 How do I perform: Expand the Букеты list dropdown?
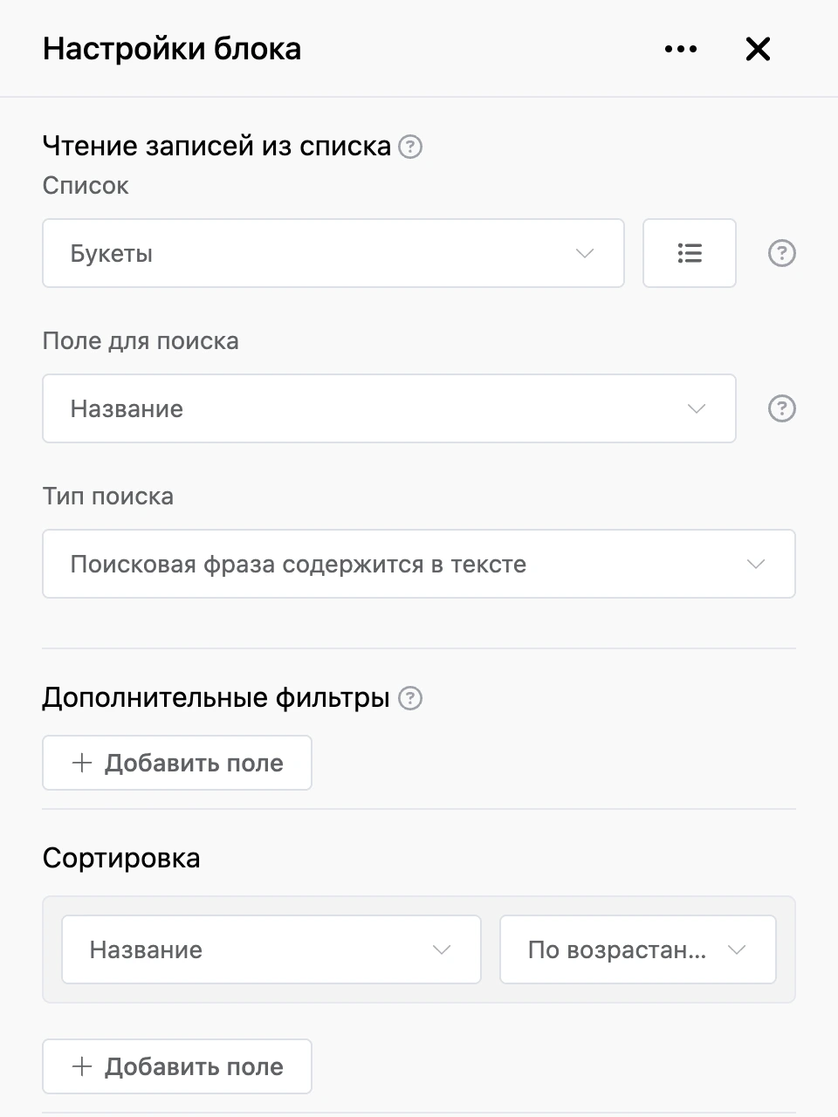point(333,253)
